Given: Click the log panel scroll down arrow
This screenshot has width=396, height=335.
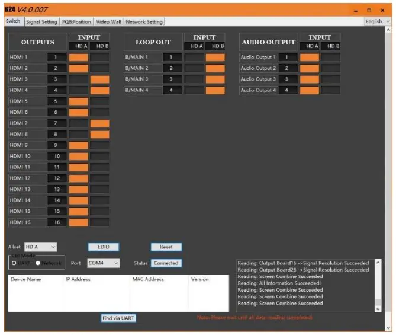Looking at the screenshot, I should click(378, 309).
